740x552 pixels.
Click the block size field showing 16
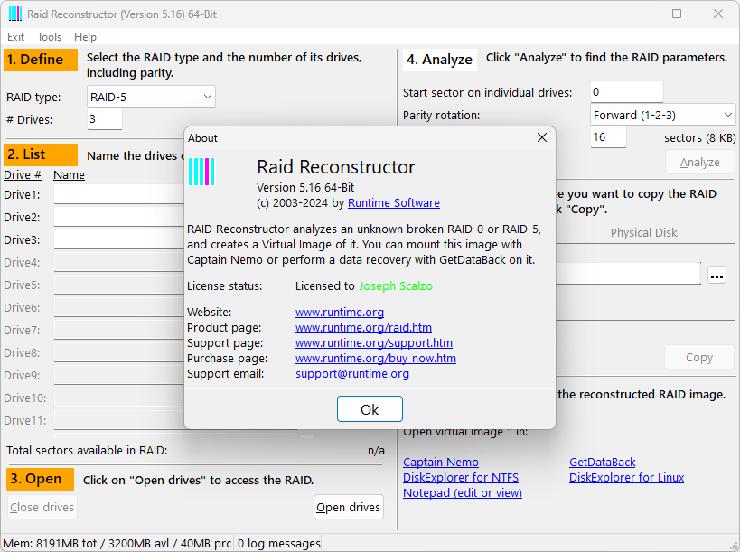(608, 137)
